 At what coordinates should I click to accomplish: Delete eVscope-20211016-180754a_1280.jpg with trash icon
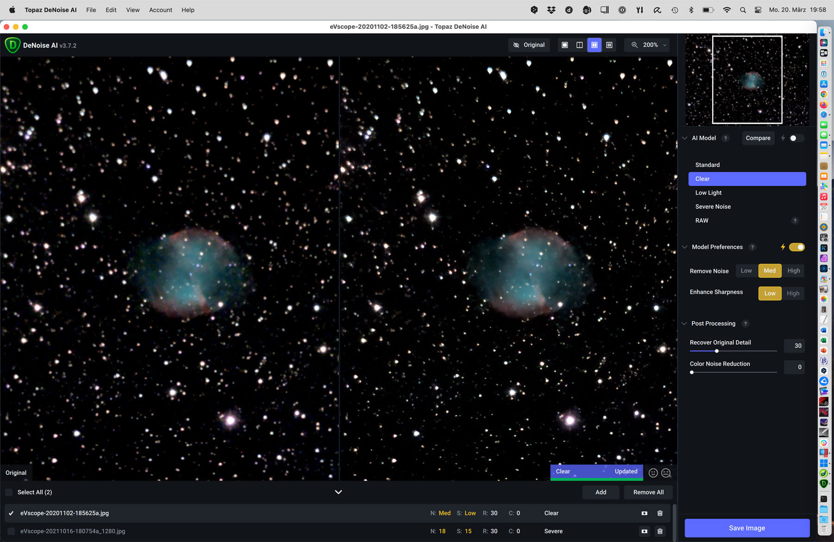[x=660, y=531]
